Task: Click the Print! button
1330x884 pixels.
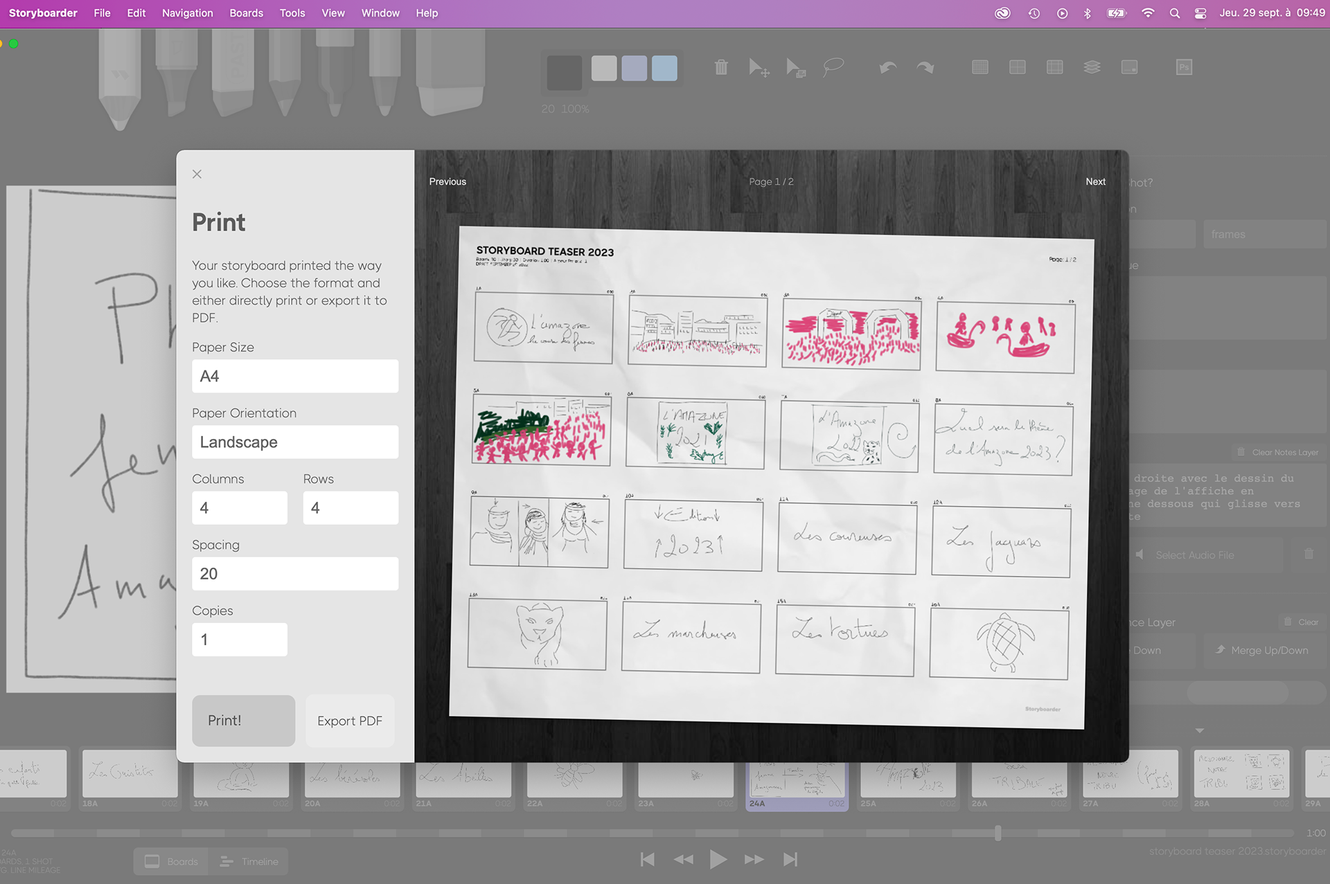Action: 243,721
